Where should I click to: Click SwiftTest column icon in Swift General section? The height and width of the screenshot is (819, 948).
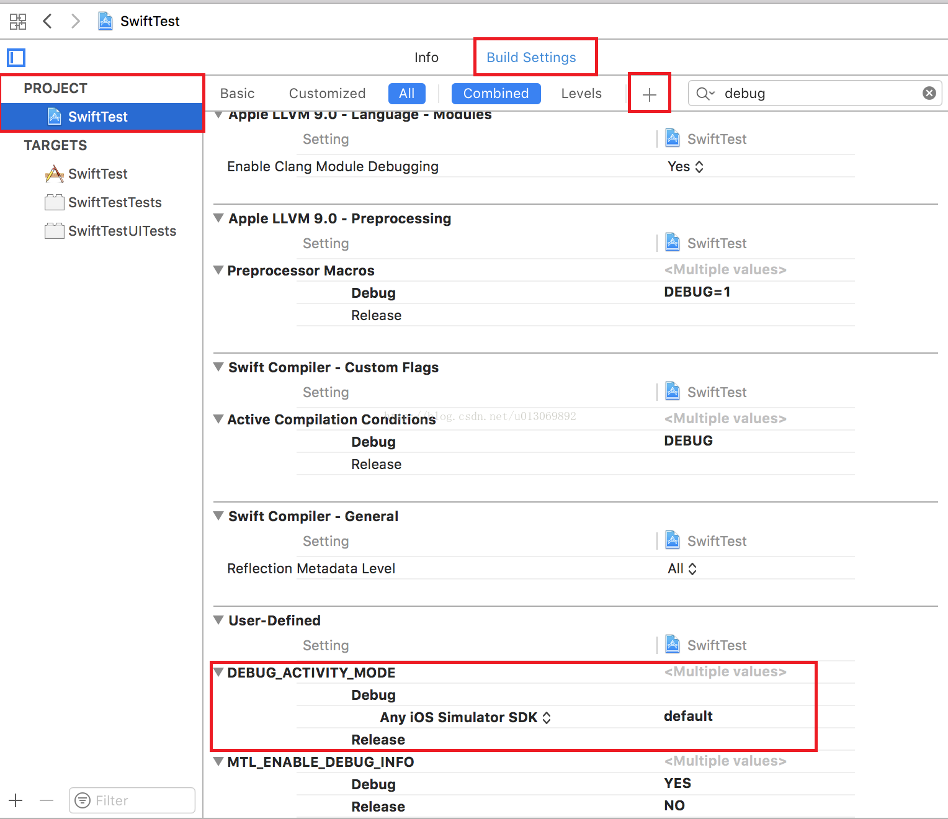point(673,540)
